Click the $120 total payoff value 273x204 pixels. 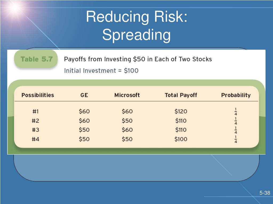click(181, 111)
